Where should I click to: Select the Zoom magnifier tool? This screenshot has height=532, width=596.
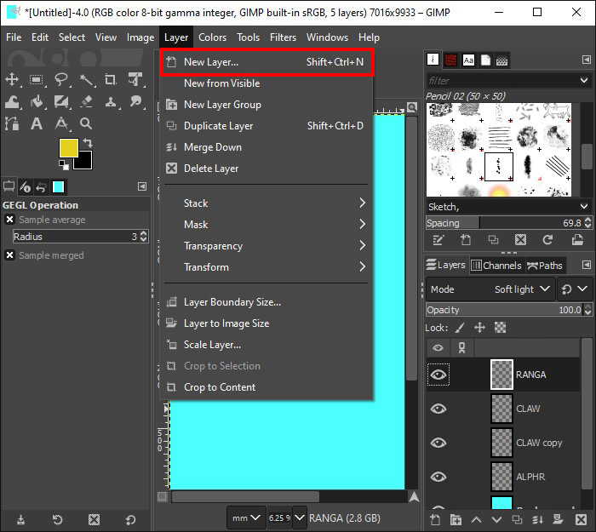coord(86,123)
